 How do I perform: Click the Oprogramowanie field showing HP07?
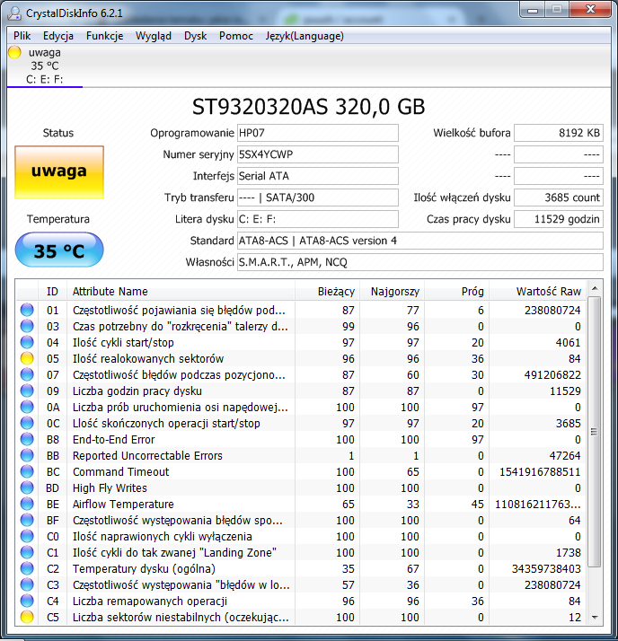click(x=318, y=133)
